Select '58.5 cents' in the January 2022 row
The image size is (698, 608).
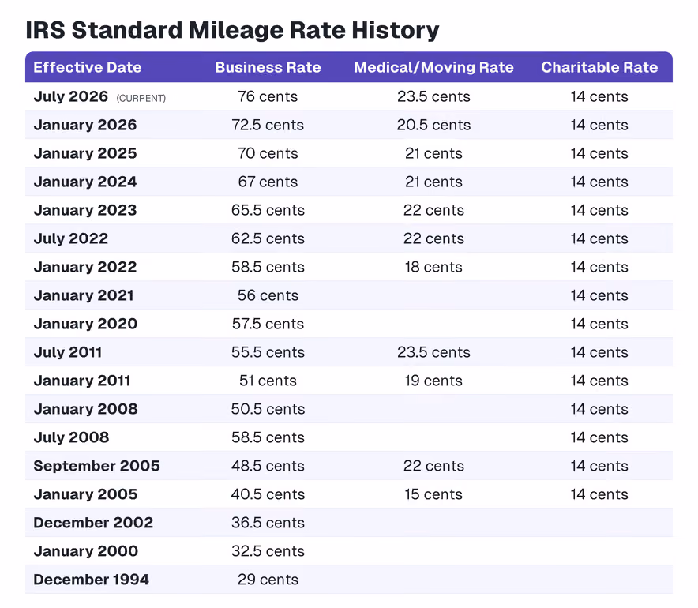268,267
